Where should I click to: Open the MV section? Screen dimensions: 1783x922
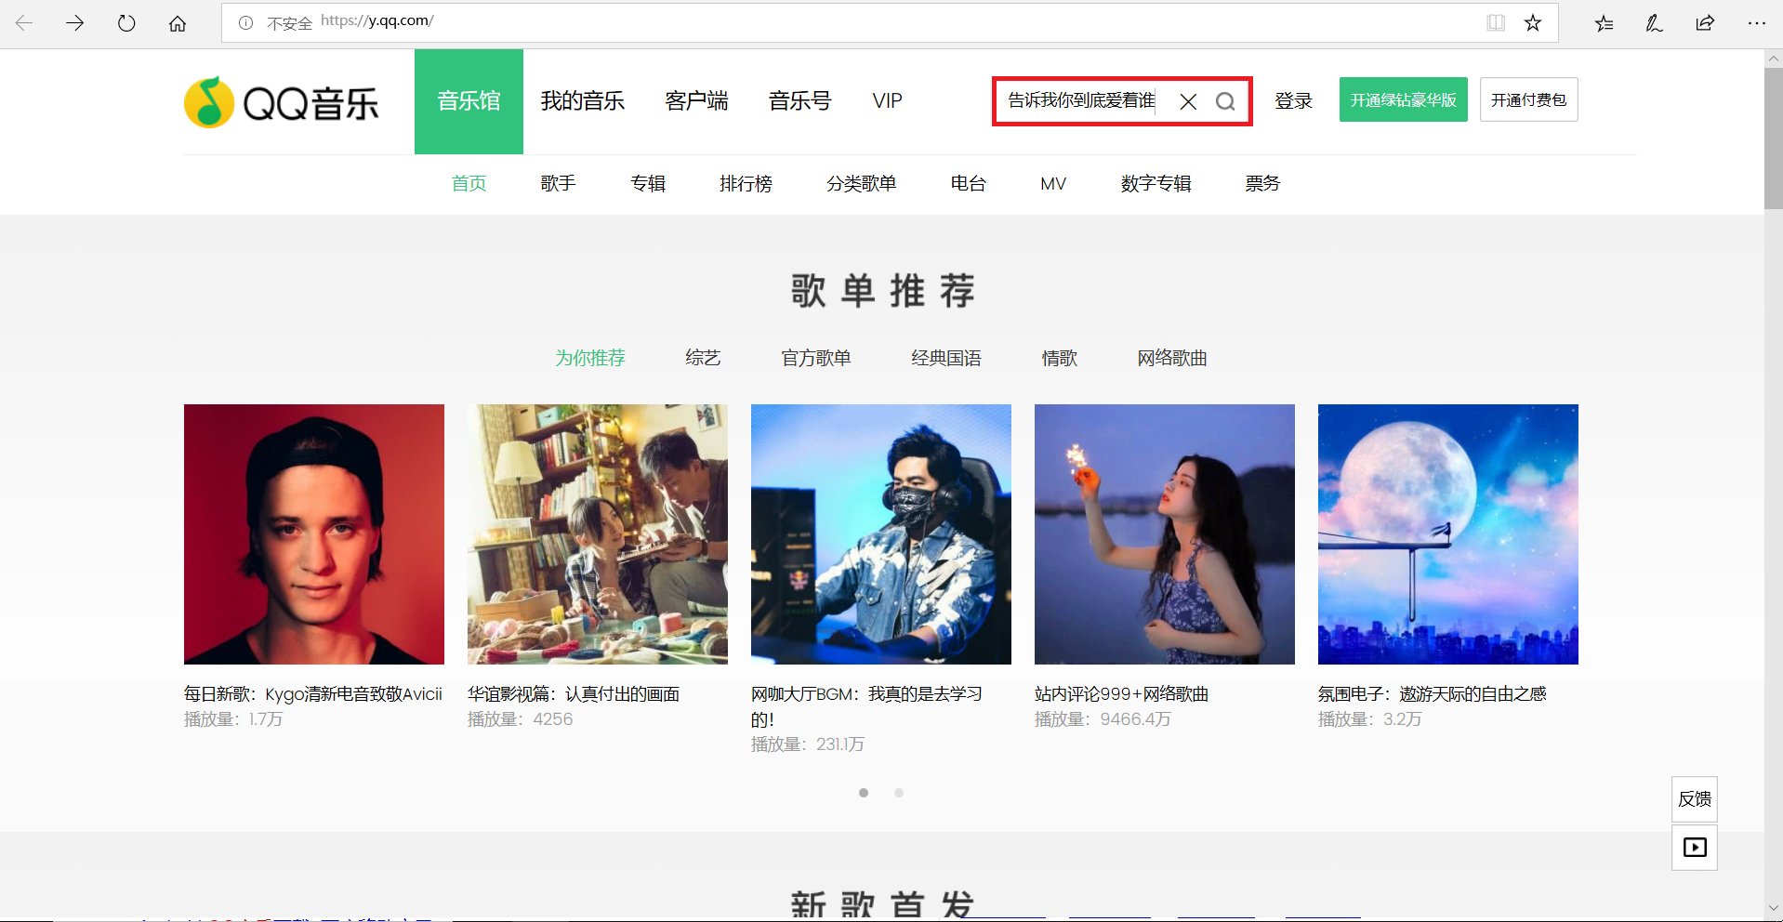[1052, 183]
